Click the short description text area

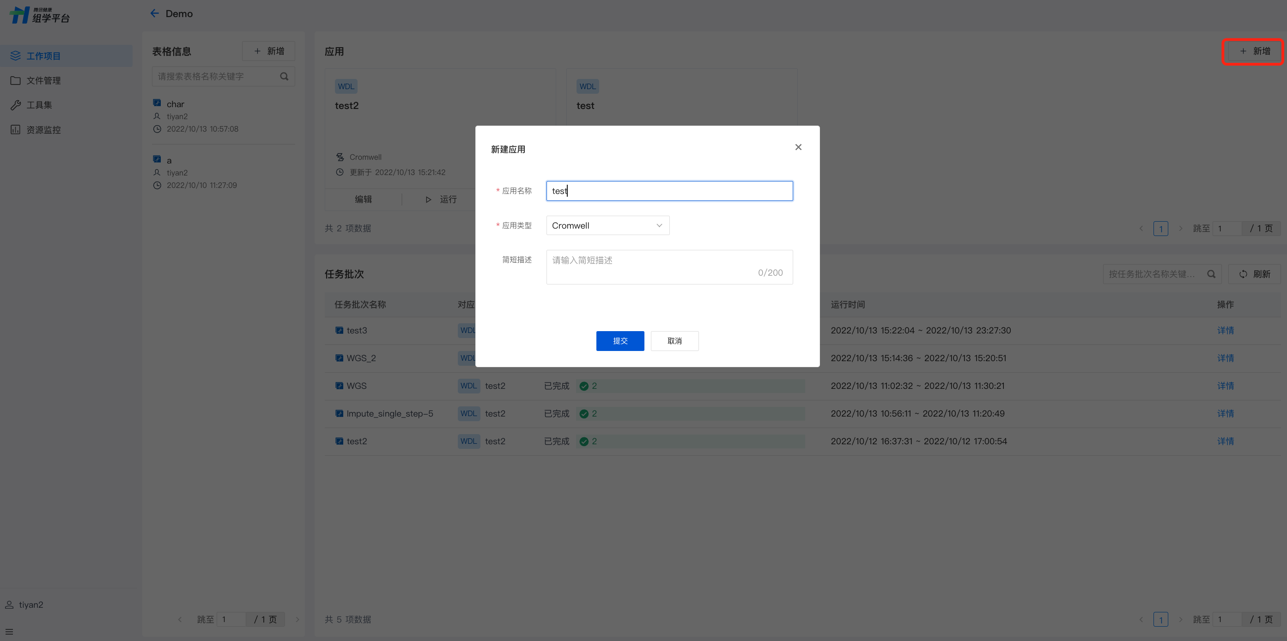point(669,267)
